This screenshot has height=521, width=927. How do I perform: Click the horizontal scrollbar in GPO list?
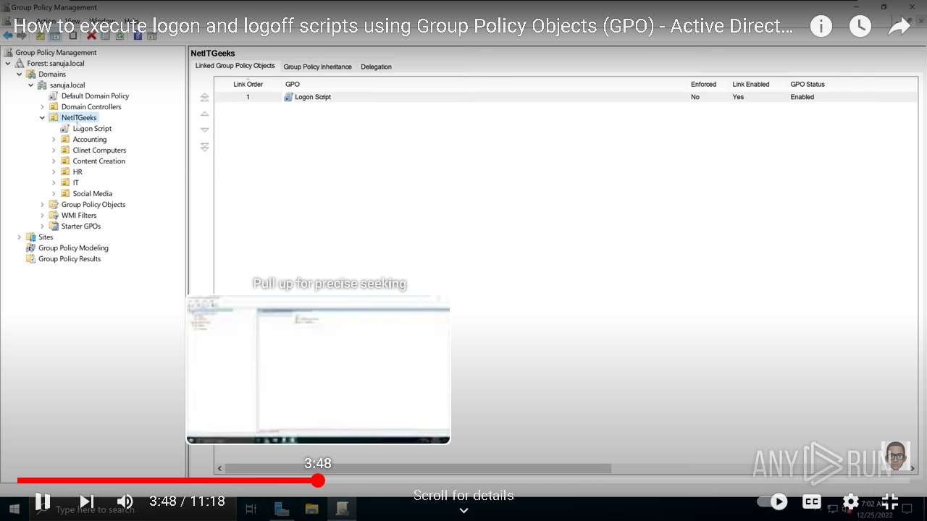419,469
